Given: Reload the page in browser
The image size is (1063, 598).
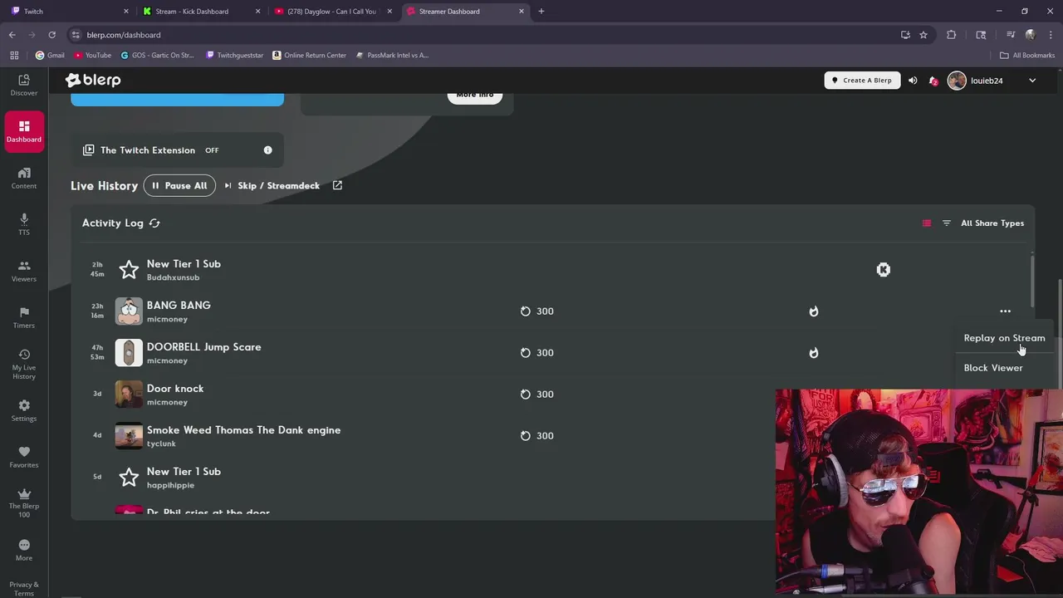Looking at the screenshot, I should (51, 35).
